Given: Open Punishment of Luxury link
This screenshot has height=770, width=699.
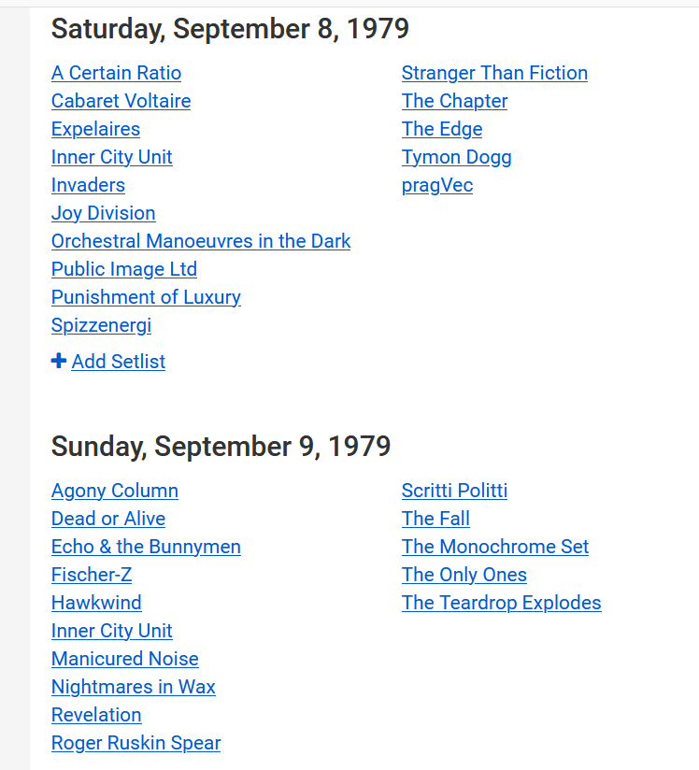Looking at the screenshot, I should pos(147,297).
